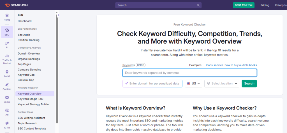Image resolution: width=287 pixels, height=133 pixels.
Task: Collapse the SEO sidebar panel arrow
Action: tap(59, 15)
